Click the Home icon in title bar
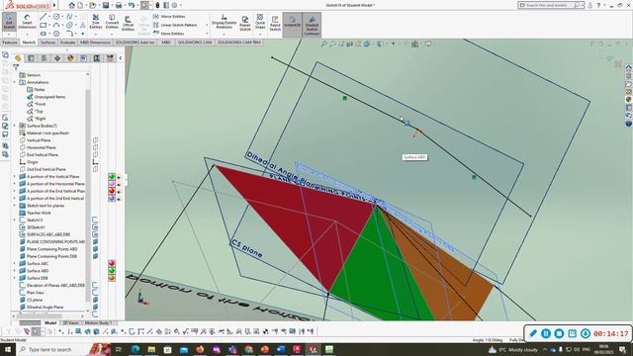The height and width of the screenshot is (356, 633). [71, 5]
